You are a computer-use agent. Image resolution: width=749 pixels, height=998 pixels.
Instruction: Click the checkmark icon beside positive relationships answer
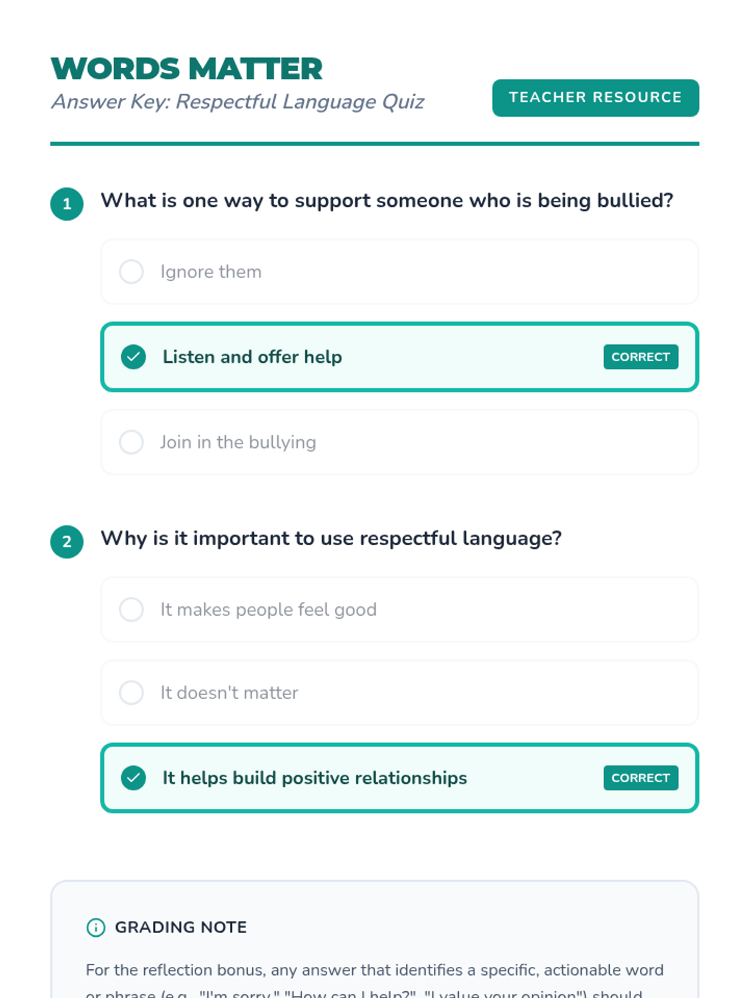tap(133, 778)
